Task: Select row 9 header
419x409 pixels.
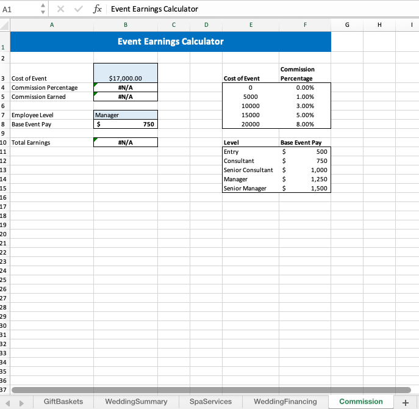Action: point(5,133)
